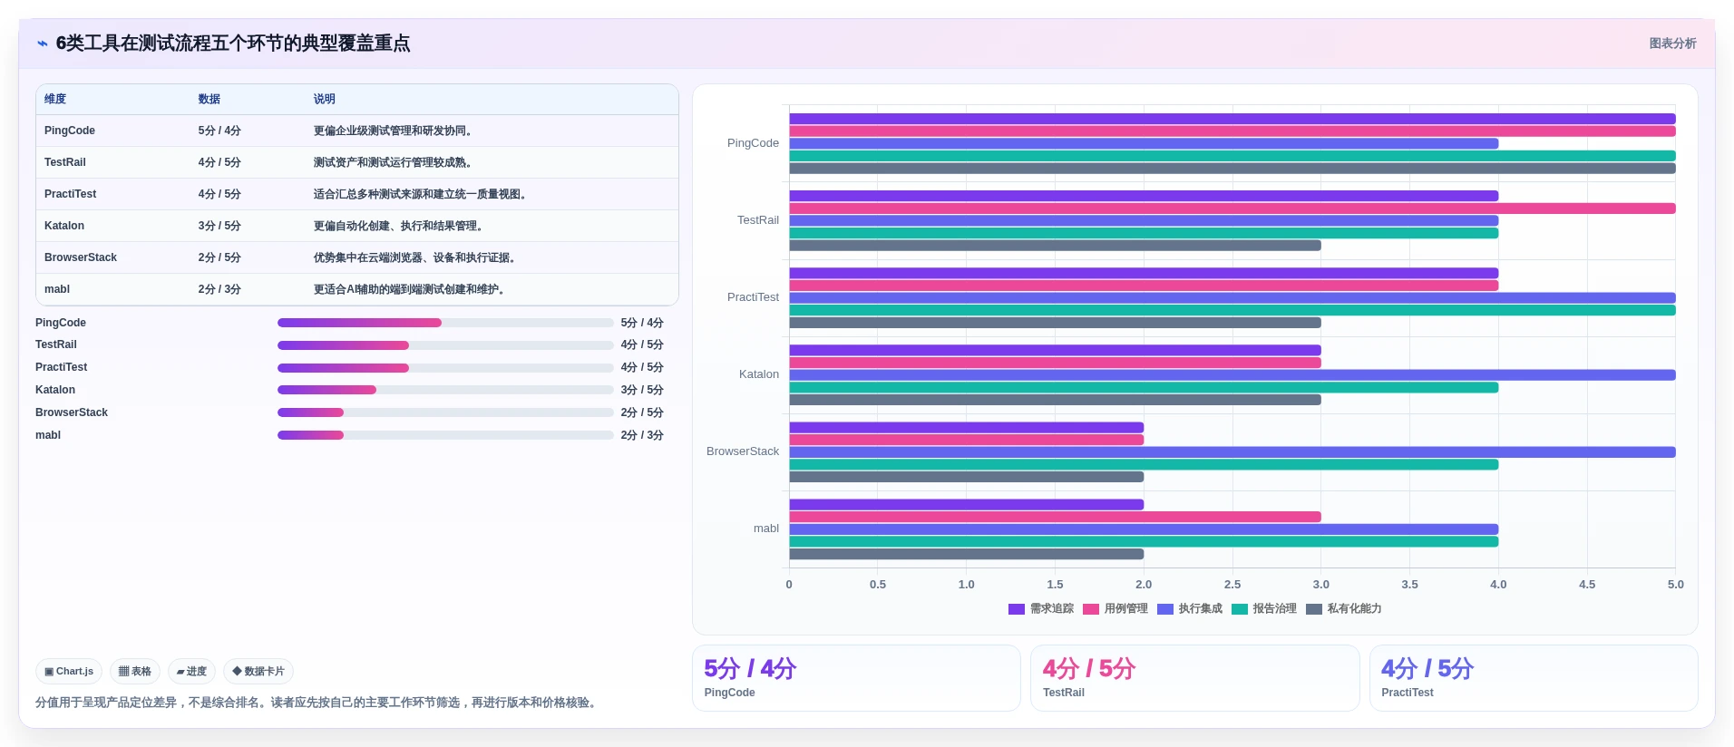Click the BrowserStack label on chart axis
Image resolution: width=1734 pixels, height=747 pixels.
[x=743, y=451]
